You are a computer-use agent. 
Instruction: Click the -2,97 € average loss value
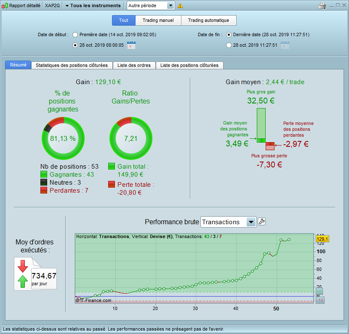pos(296,144)
